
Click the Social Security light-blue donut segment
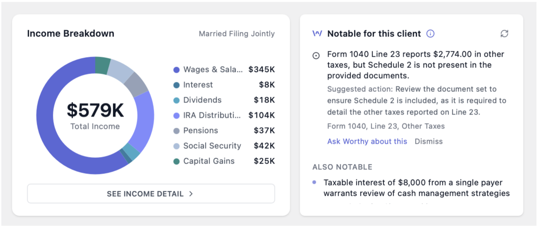[x=120, y=71]
